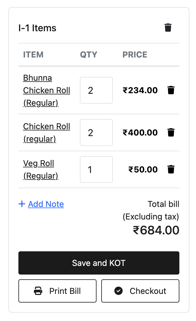Click the Add Note link
This screenshot has width=196, height=321.
pyautogui.click(x=46, y=204)
